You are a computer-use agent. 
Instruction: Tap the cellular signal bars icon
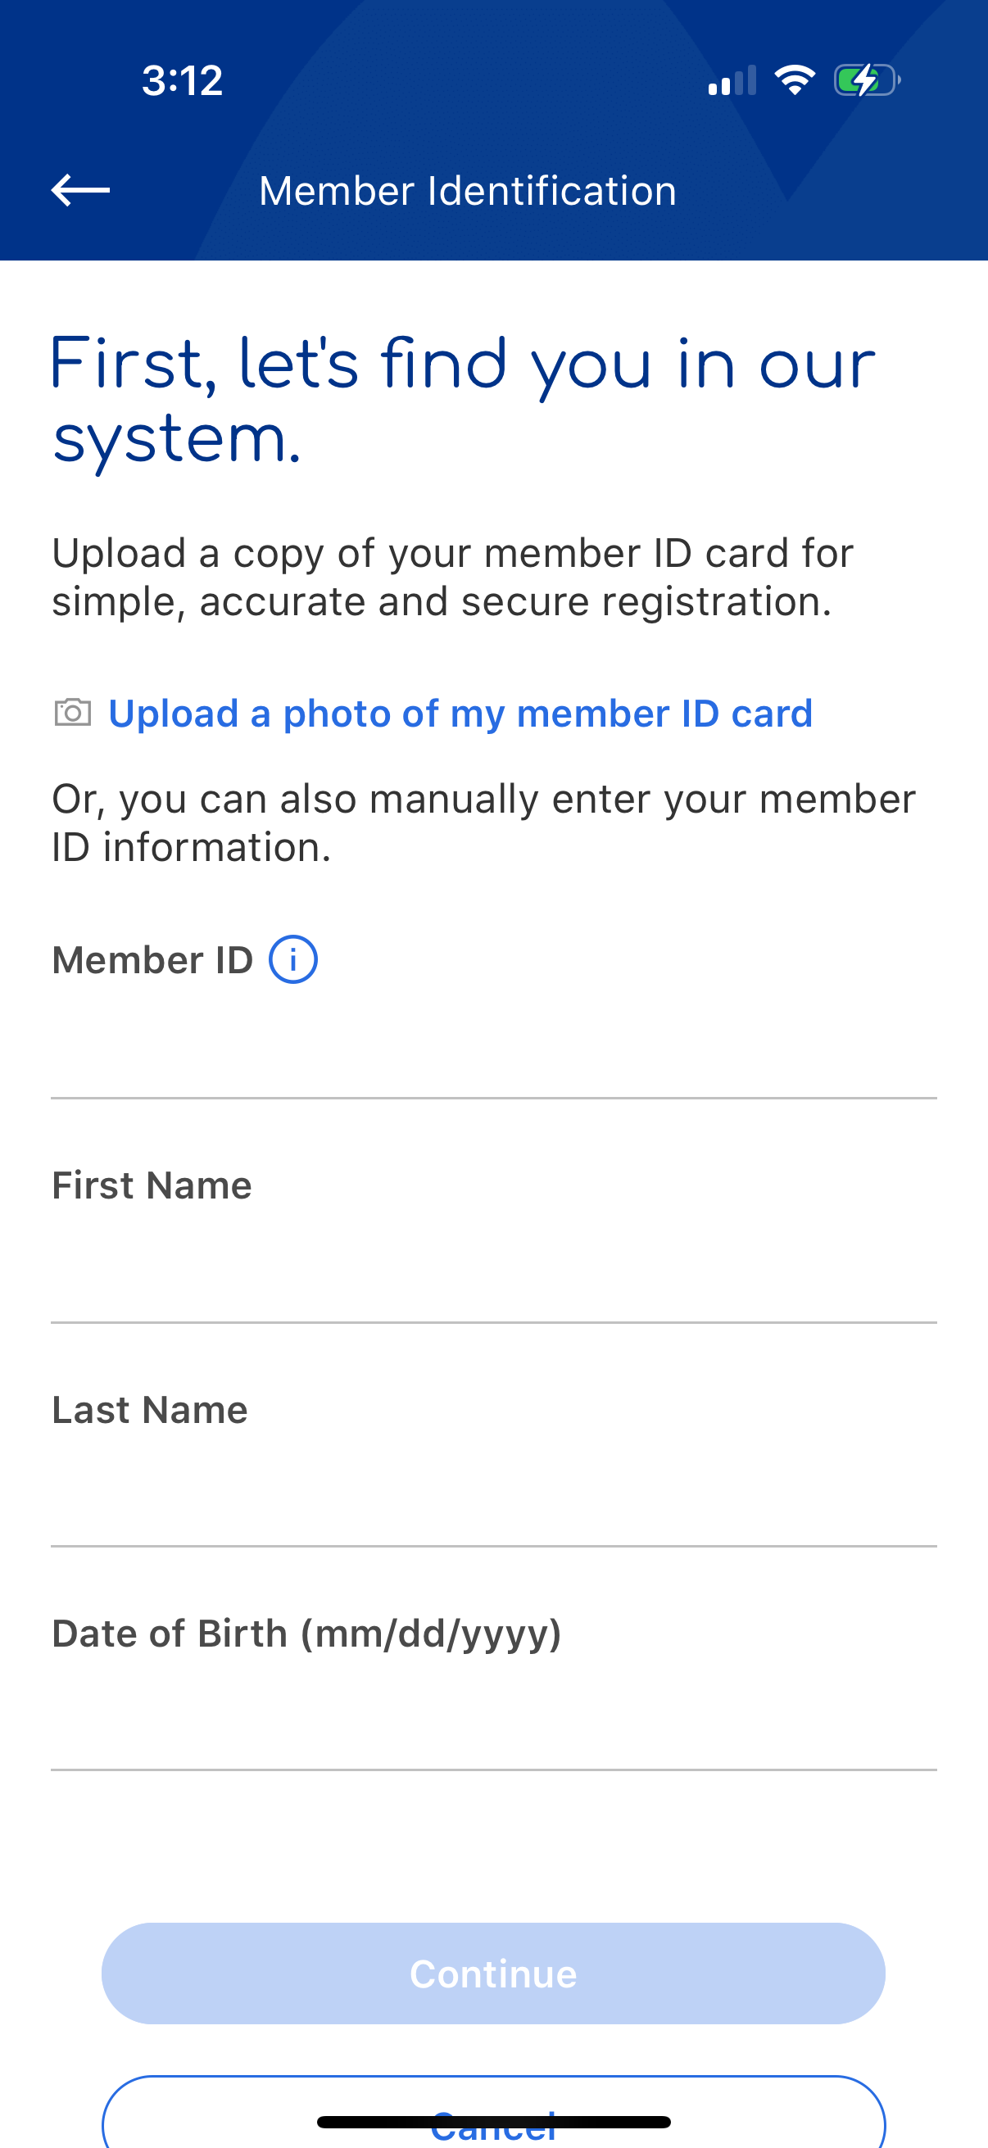[732, 81]
